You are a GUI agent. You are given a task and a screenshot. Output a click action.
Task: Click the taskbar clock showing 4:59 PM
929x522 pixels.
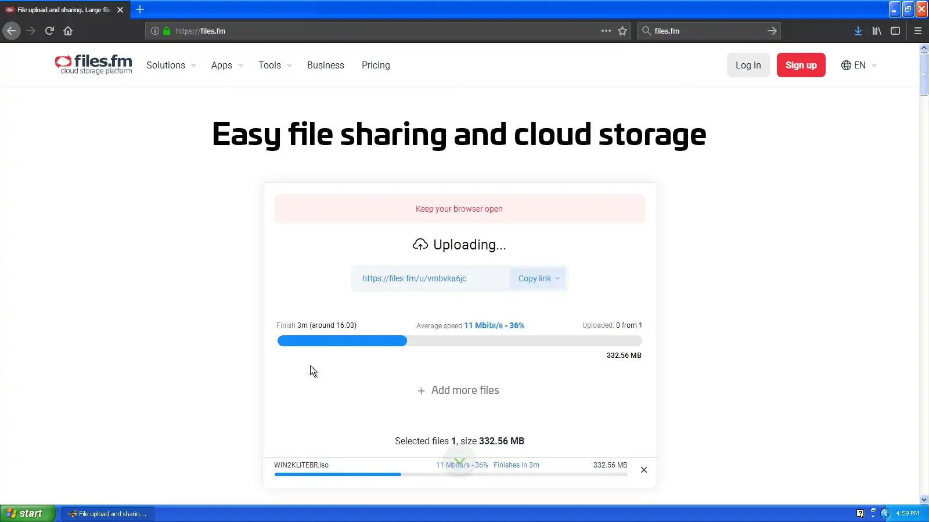tap(907, 513)
